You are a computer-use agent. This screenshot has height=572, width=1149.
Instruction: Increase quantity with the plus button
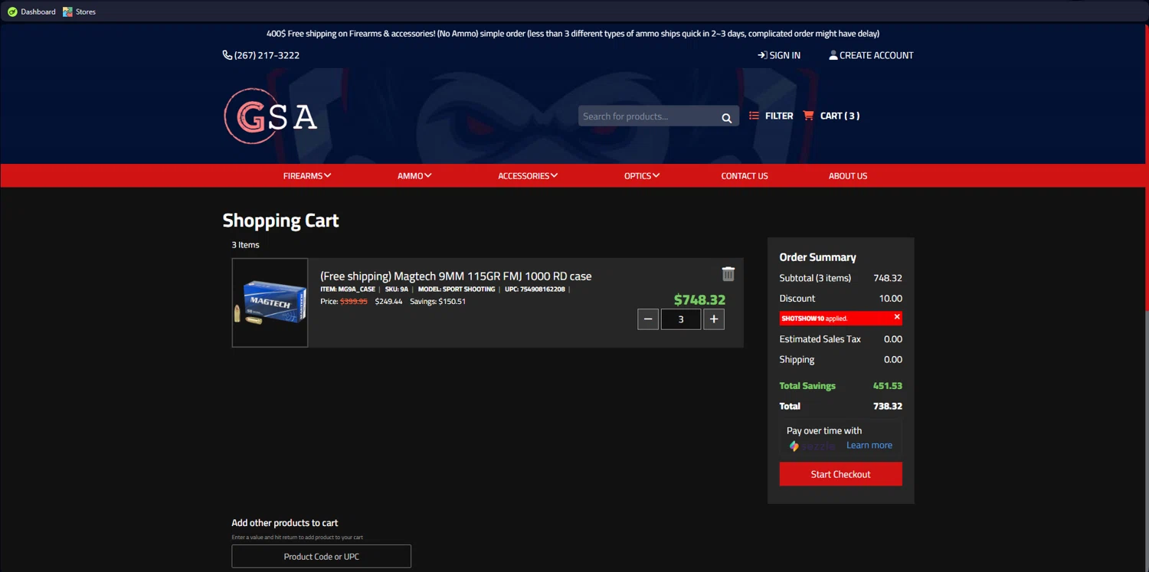pyautogui.click(x=714, y=319)
